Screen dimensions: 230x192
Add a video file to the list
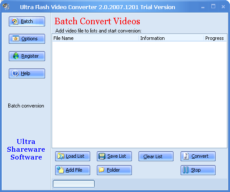coord(72,170)
